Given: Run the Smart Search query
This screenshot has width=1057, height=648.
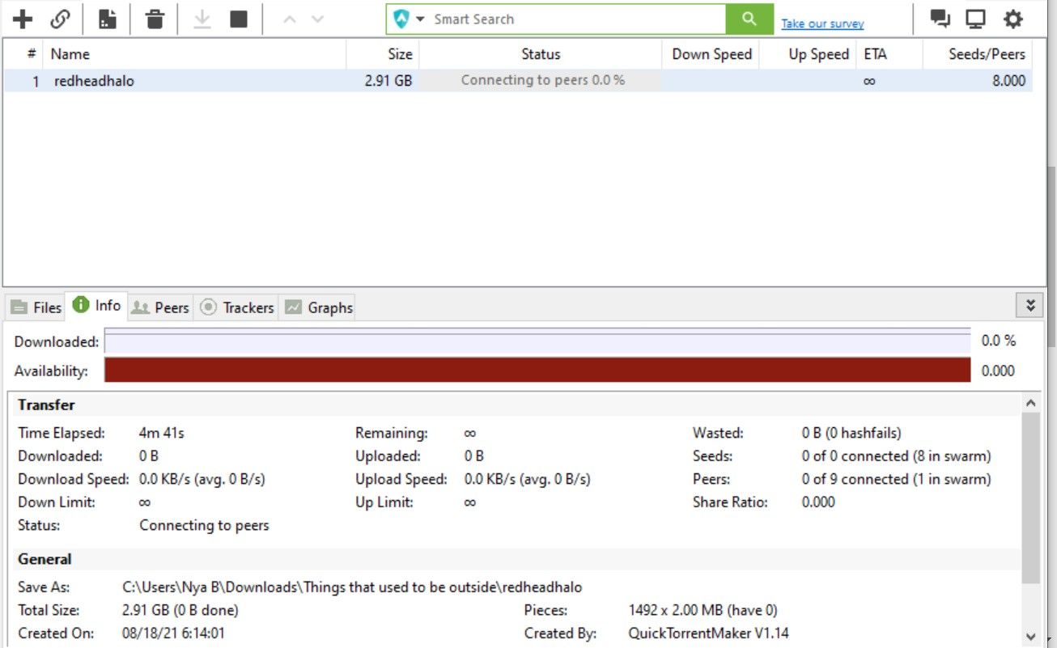Looking at the screenshot, I should [x=749, y=18].
